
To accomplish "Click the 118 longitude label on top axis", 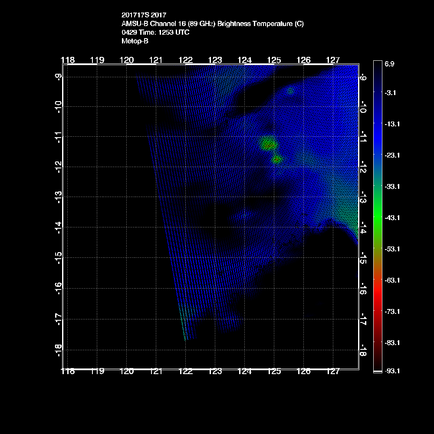I will [68, 59].
